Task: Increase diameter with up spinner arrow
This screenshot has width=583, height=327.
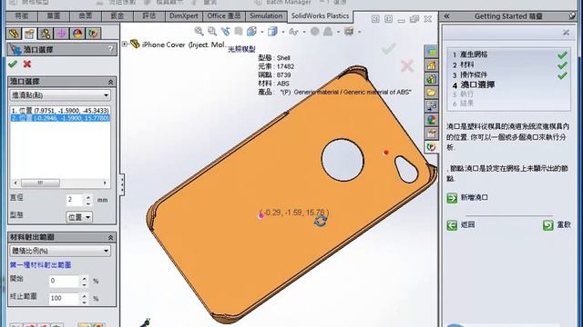Action: point(88,197)
